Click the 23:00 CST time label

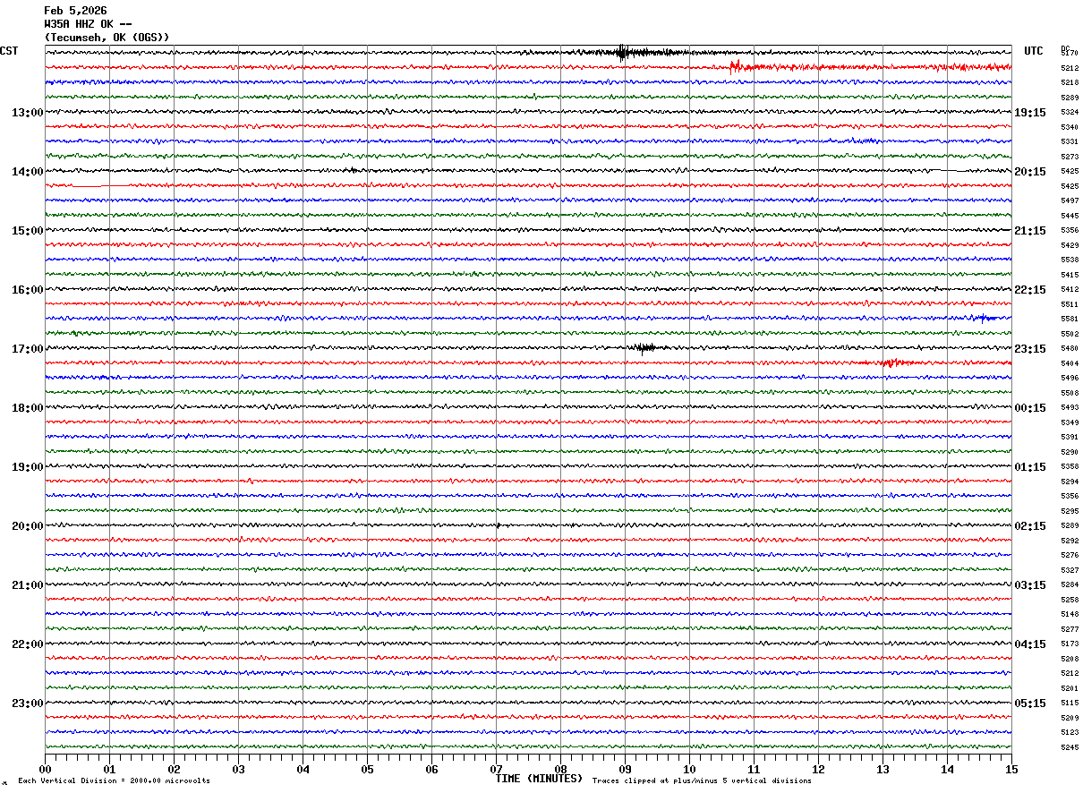[27, 703]
